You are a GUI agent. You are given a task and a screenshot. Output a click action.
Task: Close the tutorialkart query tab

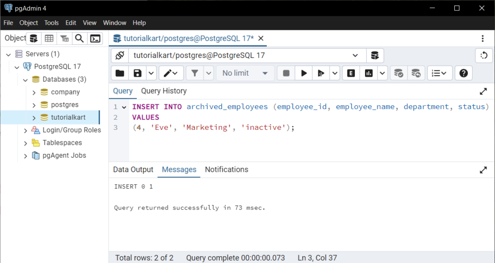261,39
